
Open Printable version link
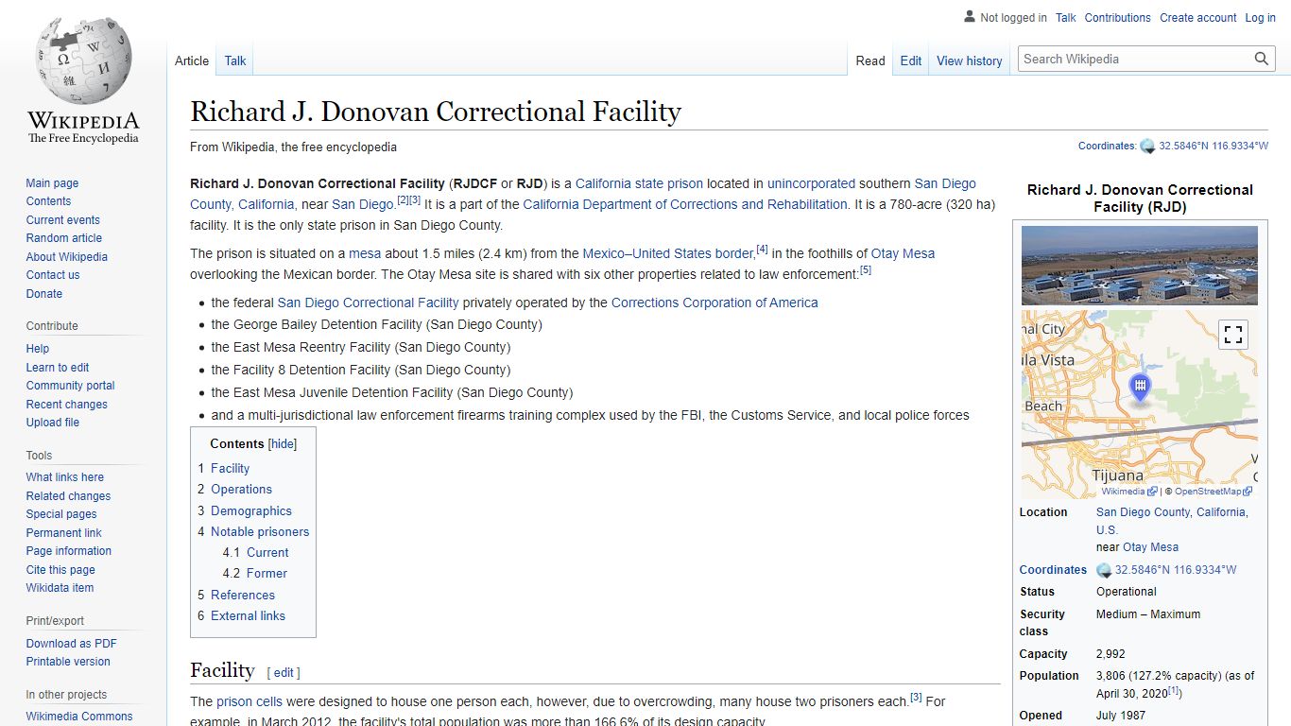pyautogui.click(x=68, y=662)
